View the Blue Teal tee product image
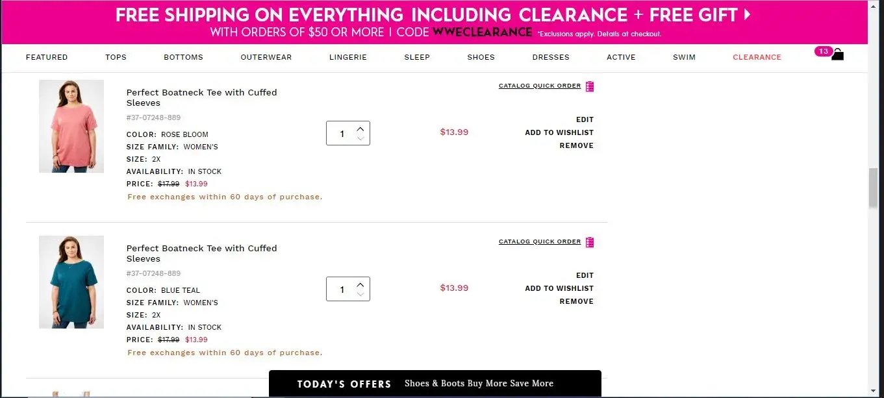Screen dimensions: 884x398 tap(71, 282)
